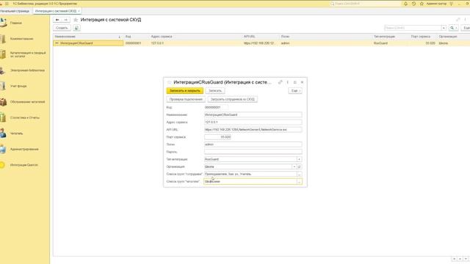The image size is (470, 264).
Task: Sort by the Адрес сервиса column header
Action: pos(195,37)
